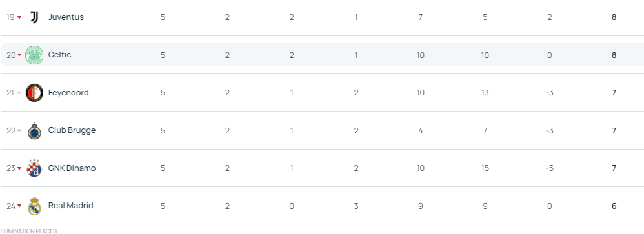Click the Club Brugge crest
The width and height of the screenshot is (644, 234).
tap(34, 131)
